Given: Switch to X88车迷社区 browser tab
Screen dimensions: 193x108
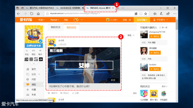Looking at the screenshot, I should 70,8.
